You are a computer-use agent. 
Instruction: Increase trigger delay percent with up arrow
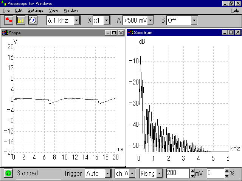point(227,171)
